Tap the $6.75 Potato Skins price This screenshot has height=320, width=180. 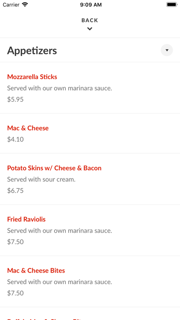click(16, 191)
